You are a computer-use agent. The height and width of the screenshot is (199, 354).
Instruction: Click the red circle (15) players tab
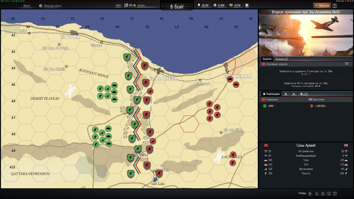point(303,94)
